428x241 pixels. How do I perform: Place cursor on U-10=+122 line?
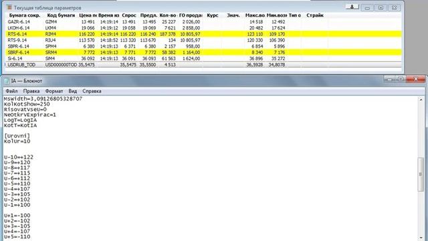(19, 157)
